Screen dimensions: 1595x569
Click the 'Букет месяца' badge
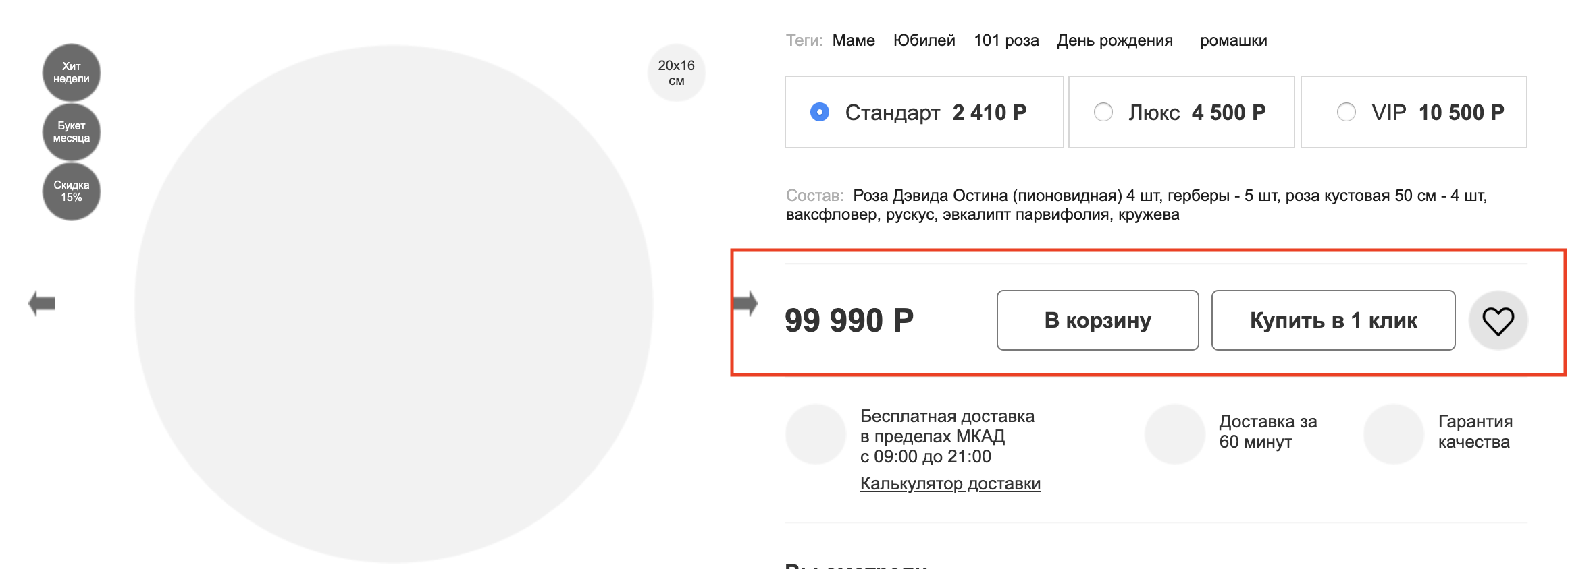(x=71, y=131)
